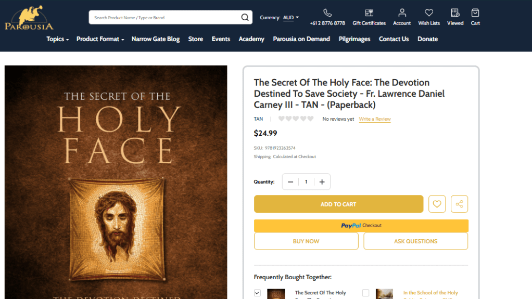Viewport: 532px width, 299px height.
Task: Click the share icon button
Action: point(459,204)
